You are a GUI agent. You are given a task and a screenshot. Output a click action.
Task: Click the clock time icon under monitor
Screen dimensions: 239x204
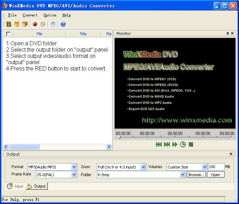(x=183, y=144)
